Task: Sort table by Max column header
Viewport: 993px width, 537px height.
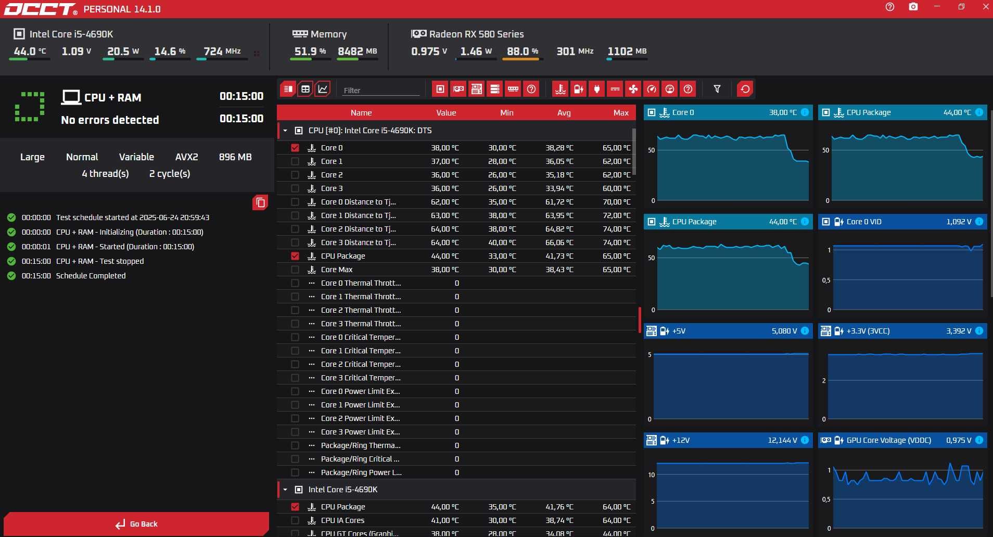Action: click(x=621, y=113)
